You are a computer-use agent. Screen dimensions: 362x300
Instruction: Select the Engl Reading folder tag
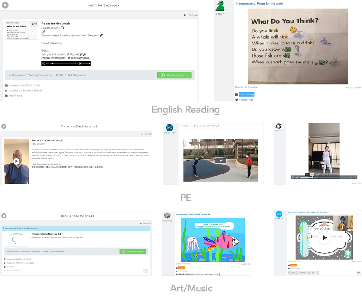(247, 94)
